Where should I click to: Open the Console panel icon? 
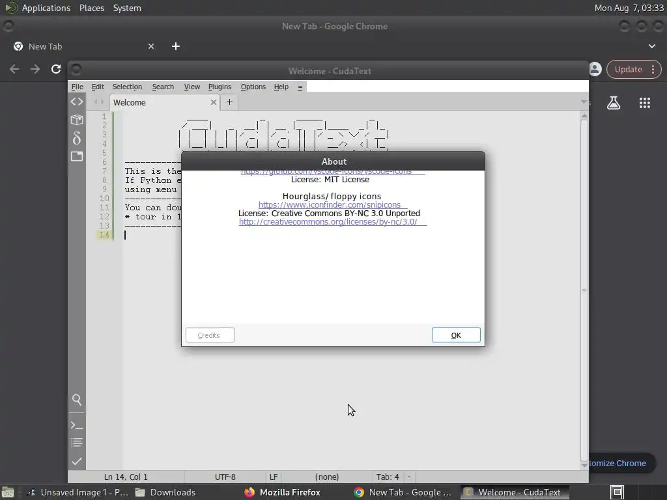coord(77,425)
